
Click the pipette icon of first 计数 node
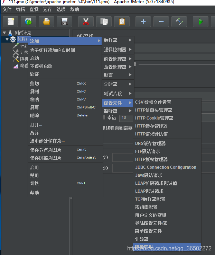[16, 46]
